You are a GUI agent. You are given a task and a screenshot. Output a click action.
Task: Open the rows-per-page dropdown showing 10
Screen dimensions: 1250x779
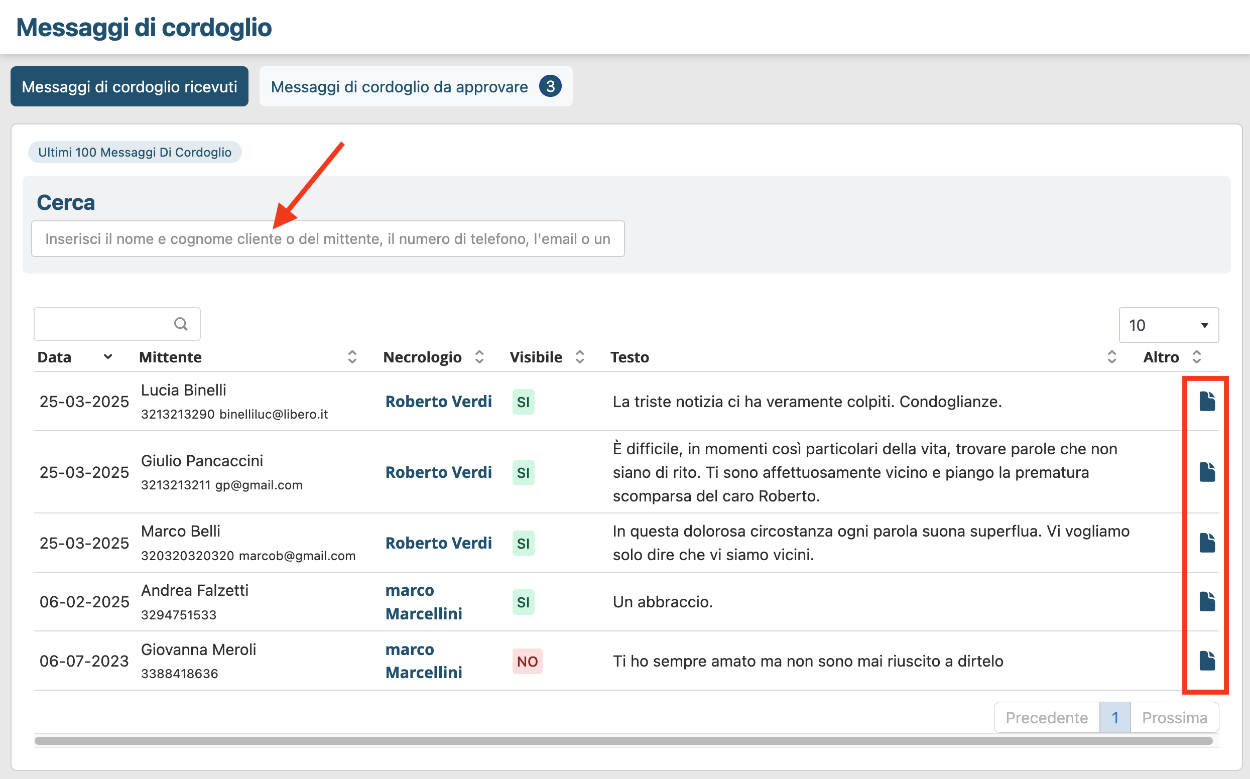1168,325
